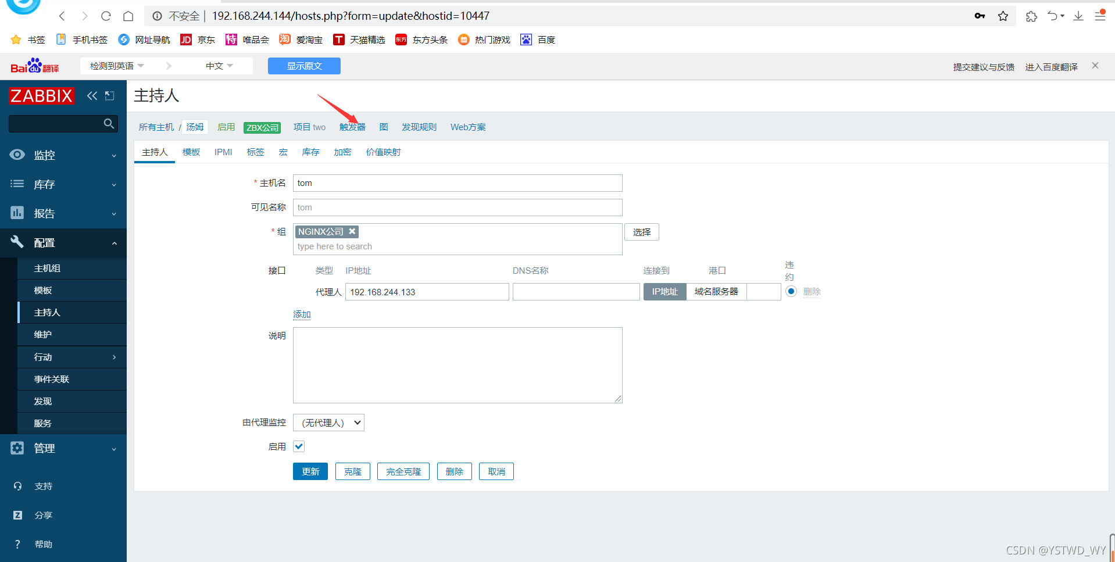Switch to the 模板 tab

[191, 152]
